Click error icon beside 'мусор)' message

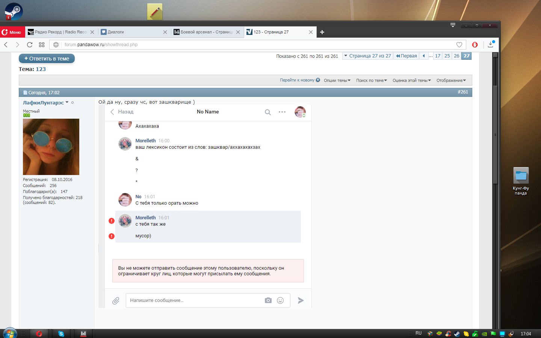pos(112,236)
